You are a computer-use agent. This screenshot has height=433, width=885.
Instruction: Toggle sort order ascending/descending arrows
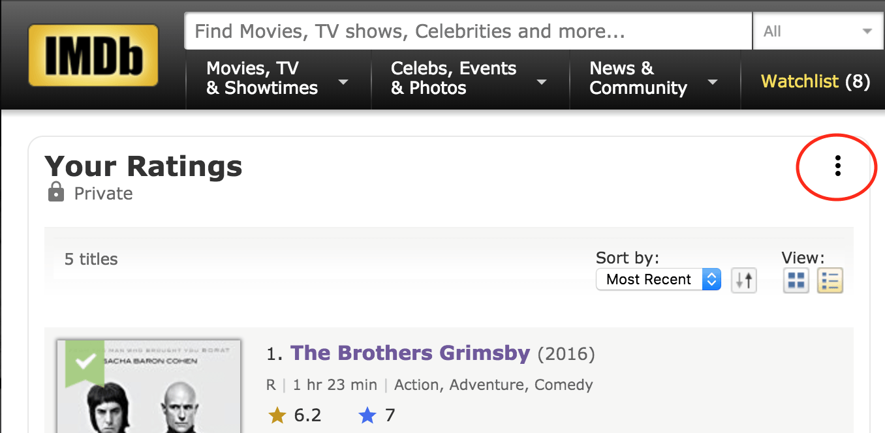point(744,280)
